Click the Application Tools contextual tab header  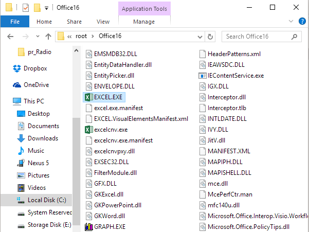point(144,9)
